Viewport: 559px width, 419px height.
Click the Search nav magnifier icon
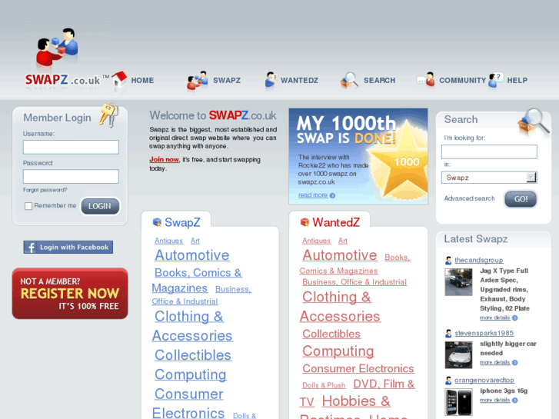pyautogui.click(x=349, y=80)
